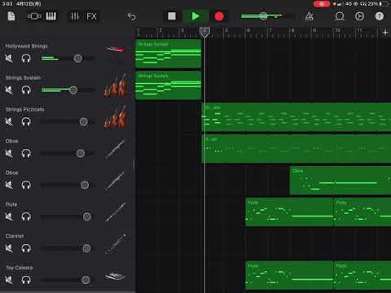This screenshot has height=293, width=391.
Task: Select the Flute track name
Action: tap(11, 204)
